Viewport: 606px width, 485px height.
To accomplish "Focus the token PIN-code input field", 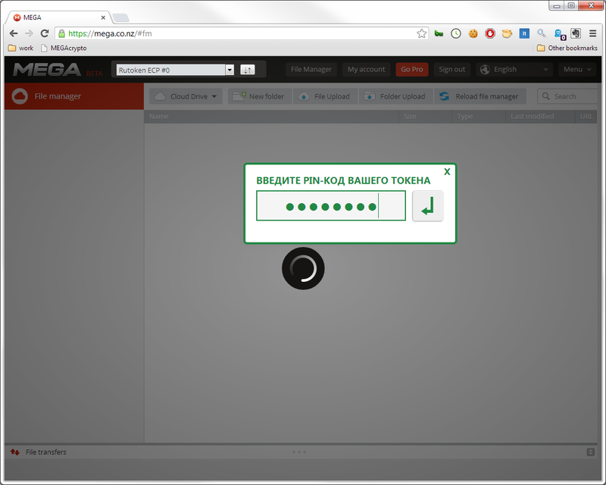I will 331,206.
